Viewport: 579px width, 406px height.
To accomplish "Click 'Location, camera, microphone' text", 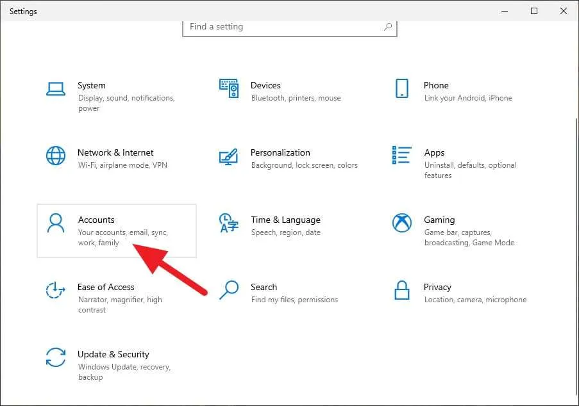I will click(x=475, y=300).
